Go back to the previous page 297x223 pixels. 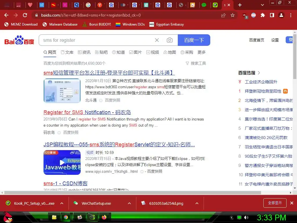coord(6,15)
